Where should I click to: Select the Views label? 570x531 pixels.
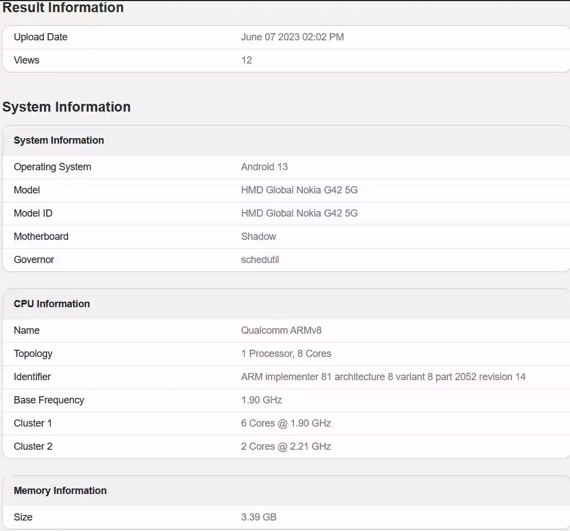pyautogui.click(x=27, y=60)
